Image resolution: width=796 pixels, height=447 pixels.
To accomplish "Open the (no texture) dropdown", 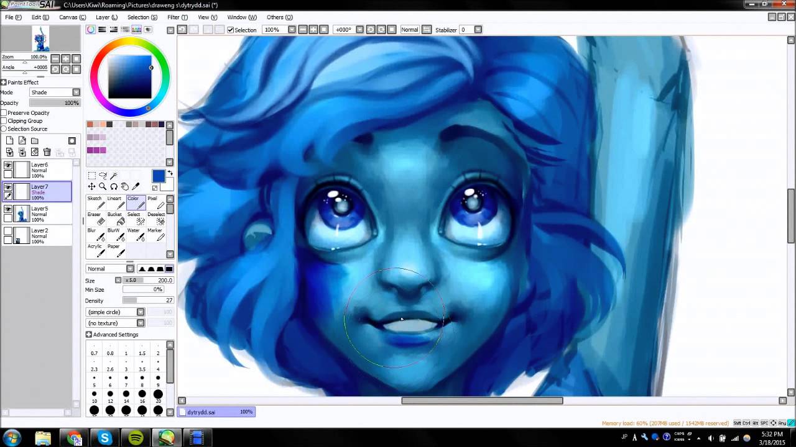I will click(x=116, y=323).
